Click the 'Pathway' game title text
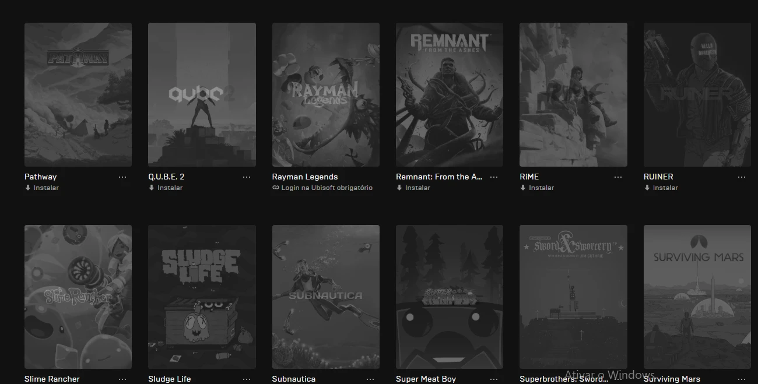This screenshot has height=384, width=758. pos(41,177)
